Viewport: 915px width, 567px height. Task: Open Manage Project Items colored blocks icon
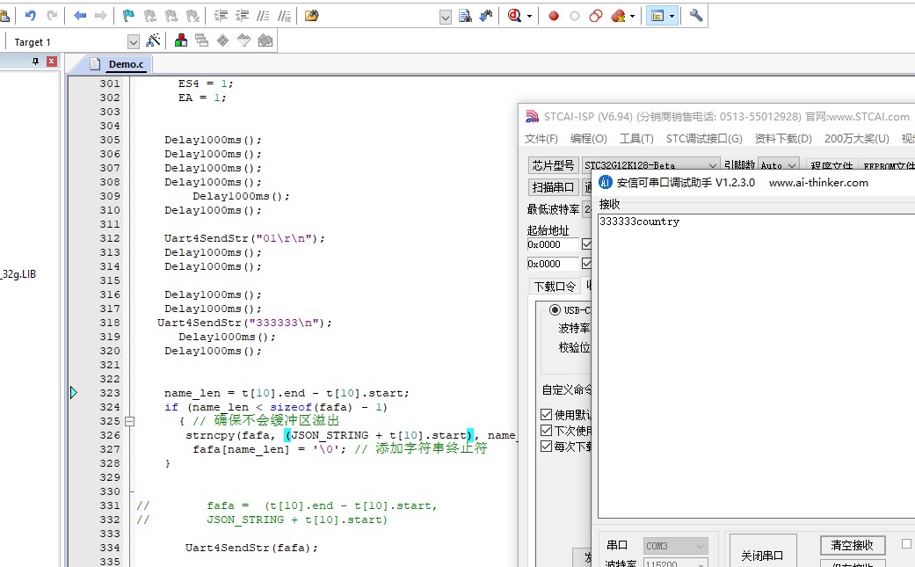coord(181,40)
